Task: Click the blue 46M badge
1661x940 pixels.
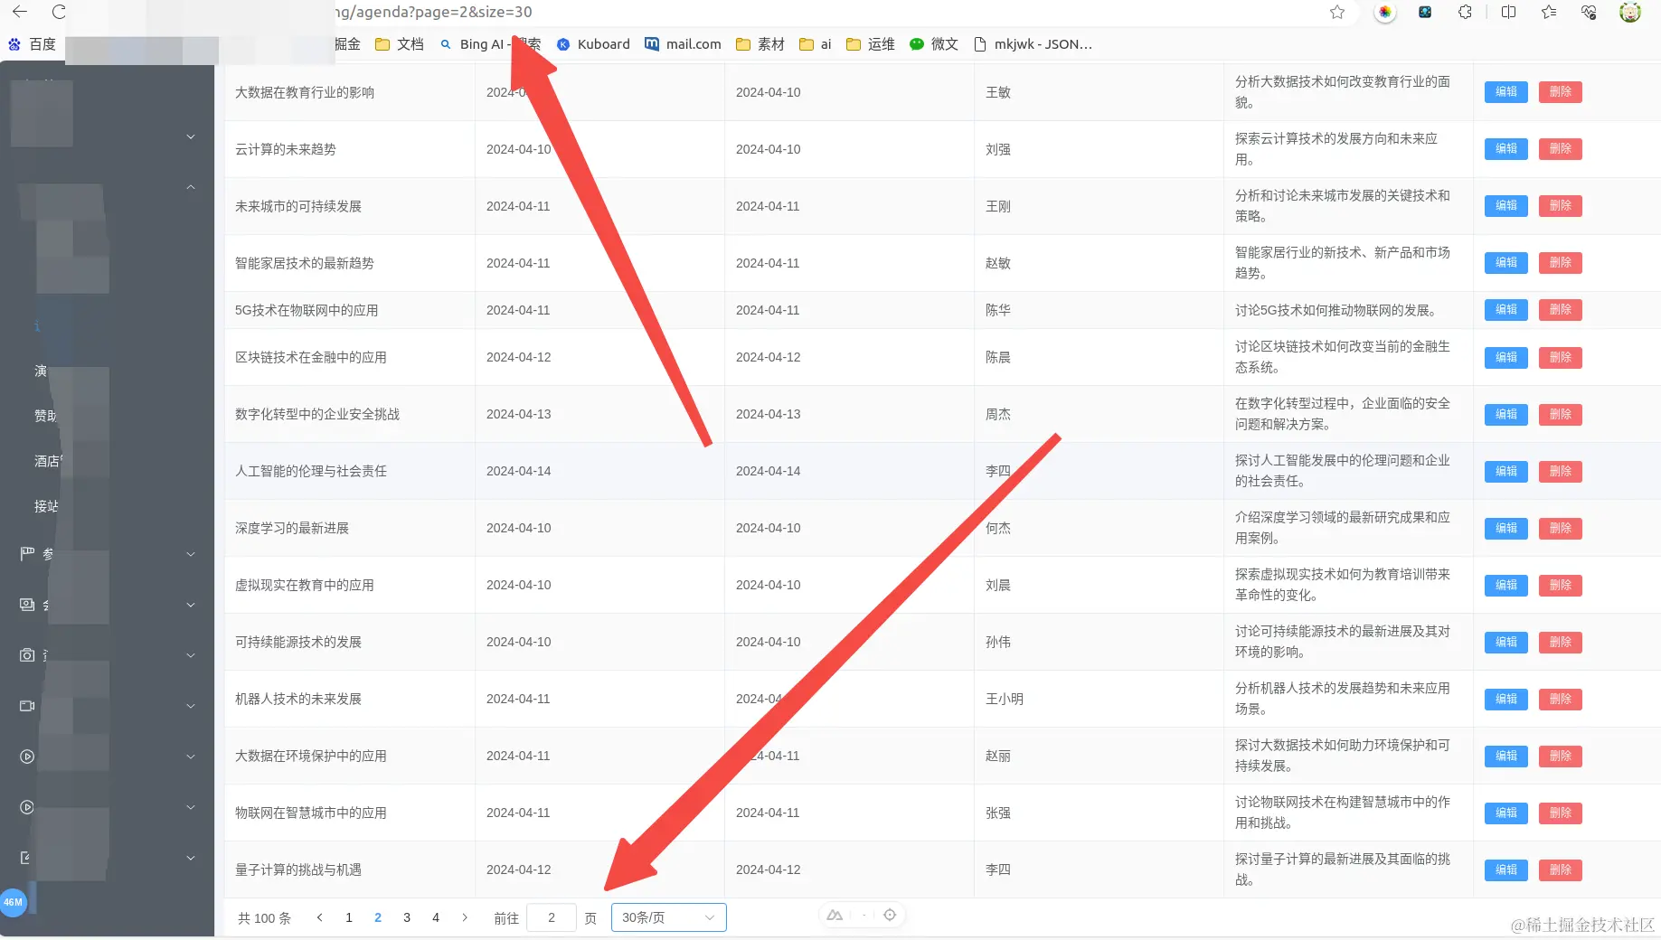Action: (13, 902)
